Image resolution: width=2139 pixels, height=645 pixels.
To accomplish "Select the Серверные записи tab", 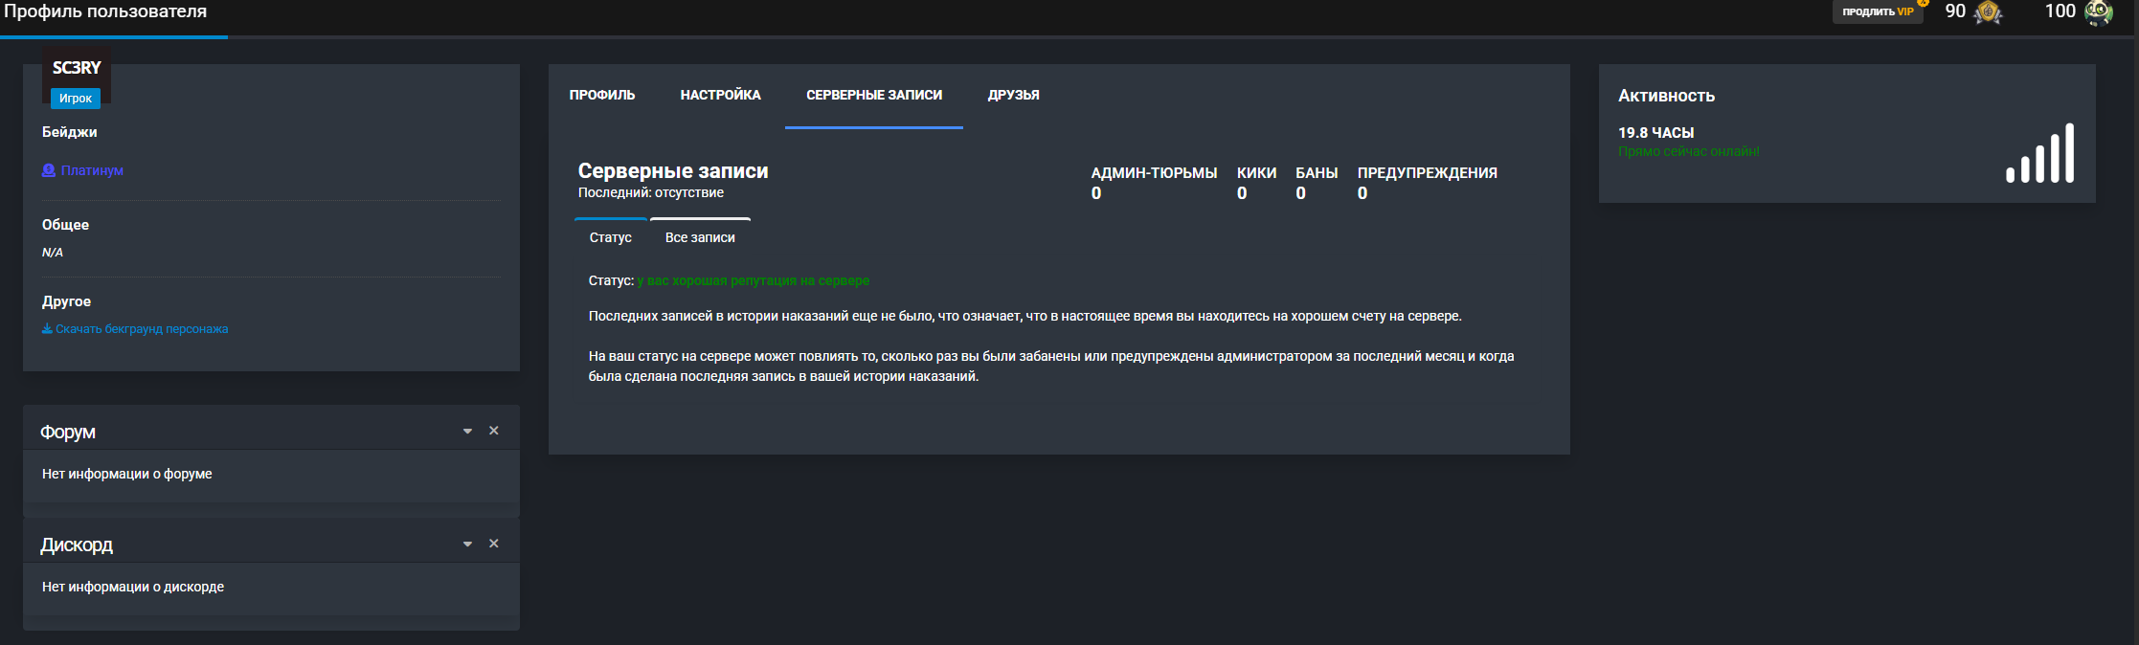I will (x=874, y=95).
